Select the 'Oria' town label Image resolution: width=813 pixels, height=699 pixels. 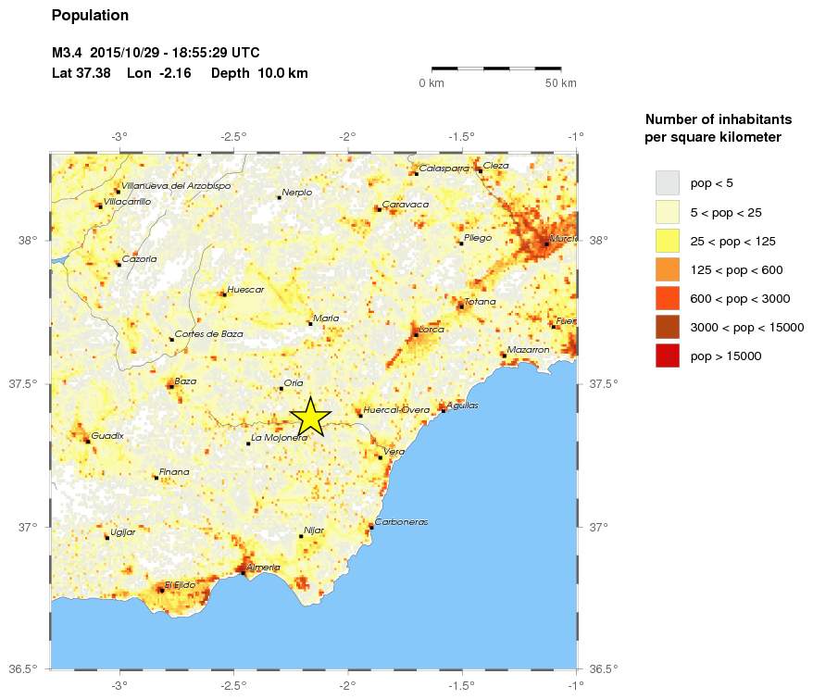[x=294, y=383]
